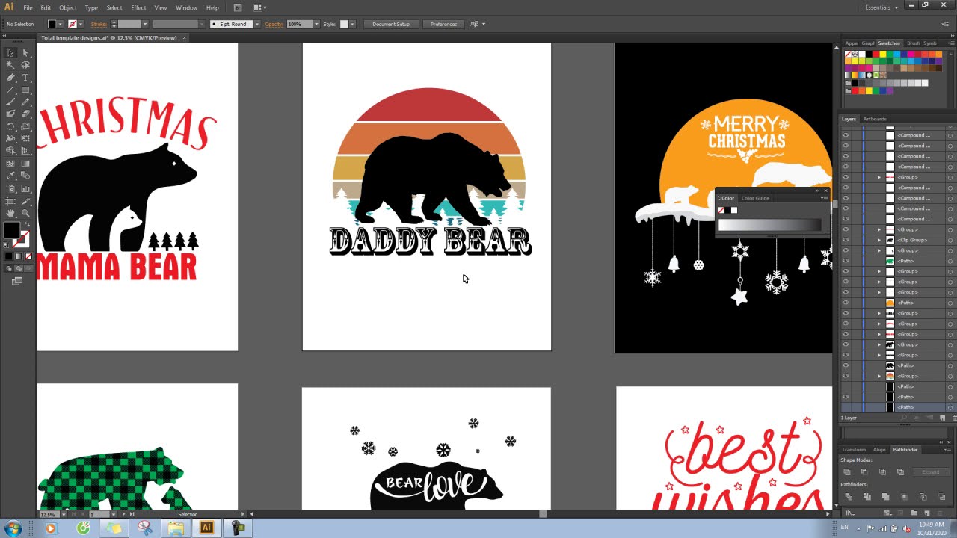This screenshot has width=957, height=538.
Task: Select the Gradient tool
Action: click(x=25, y=164)
